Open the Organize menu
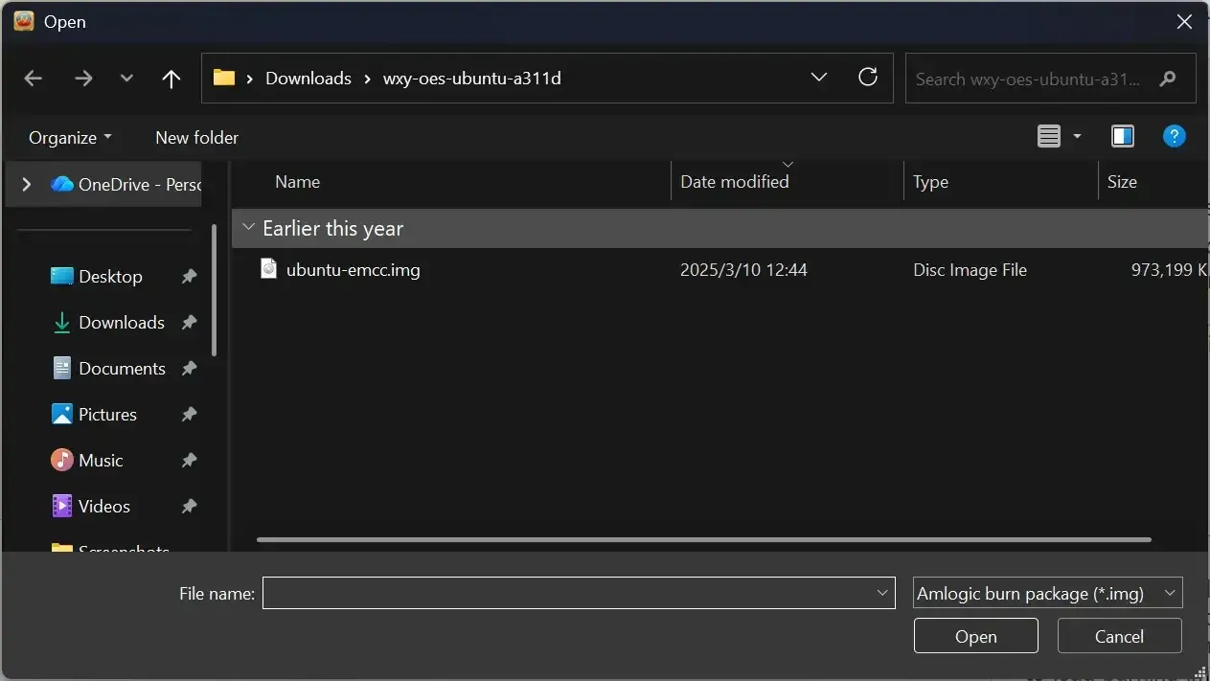Viewport: 1210px width, 681px height. 70,137
